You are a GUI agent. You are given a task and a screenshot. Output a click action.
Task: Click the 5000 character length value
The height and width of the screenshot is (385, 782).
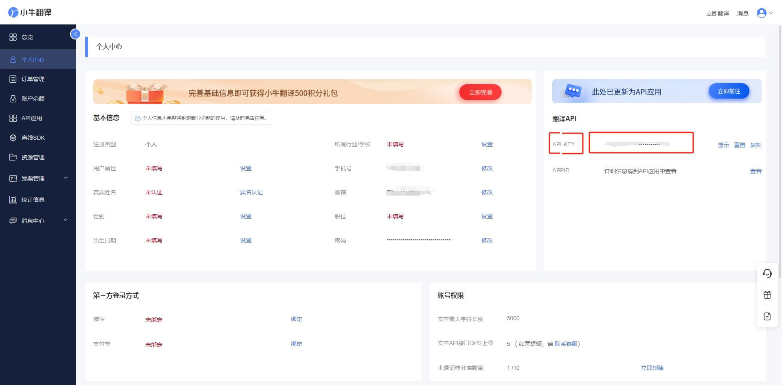coord(513,318)
